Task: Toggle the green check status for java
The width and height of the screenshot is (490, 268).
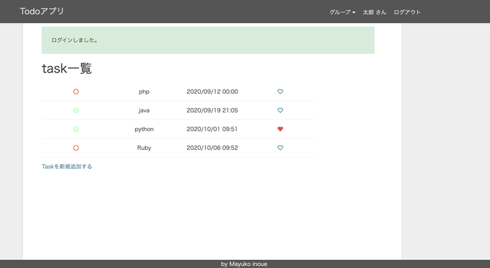Action: (76, 111)
